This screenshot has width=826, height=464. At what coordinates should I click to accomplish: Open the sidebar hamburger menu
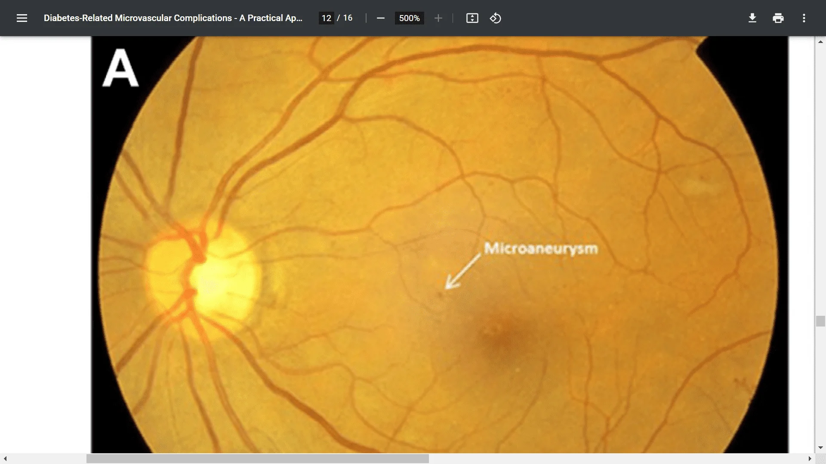(22, 18)
